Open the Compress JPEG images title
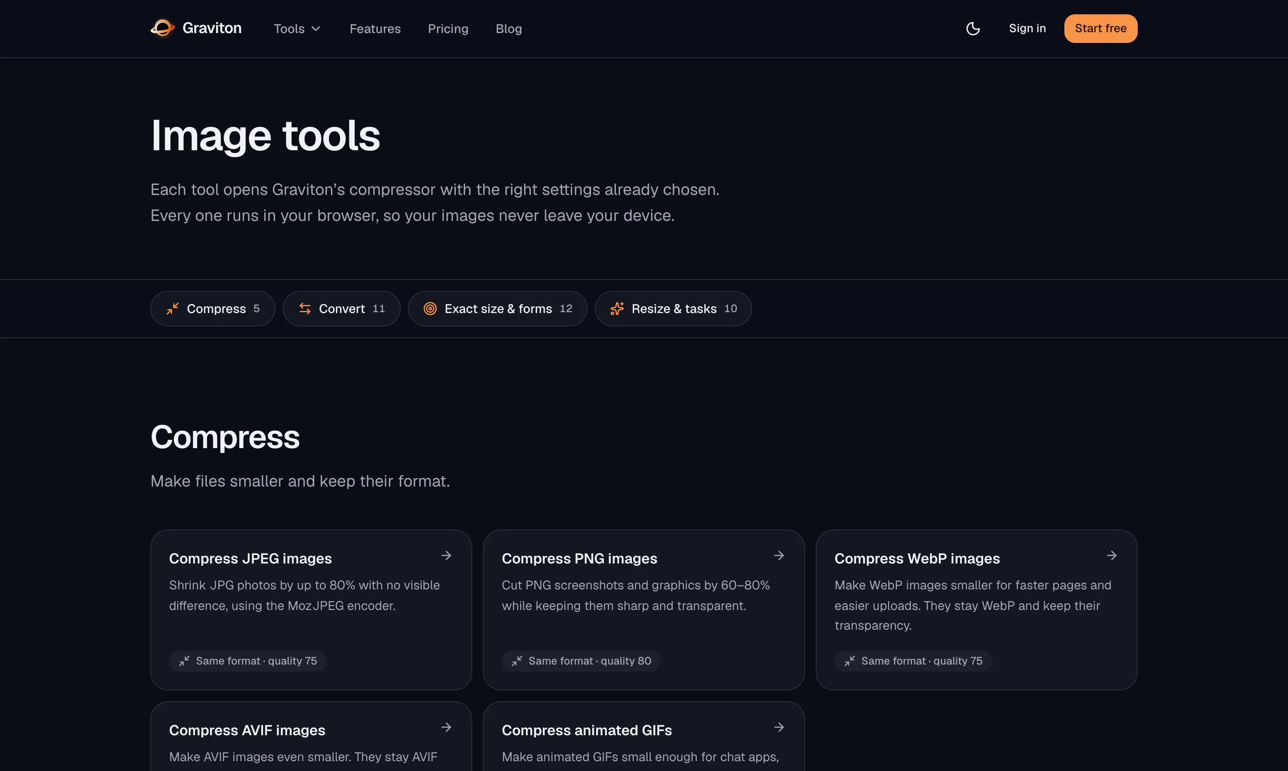Screen dimensions: 1288x771 point(250,559)
